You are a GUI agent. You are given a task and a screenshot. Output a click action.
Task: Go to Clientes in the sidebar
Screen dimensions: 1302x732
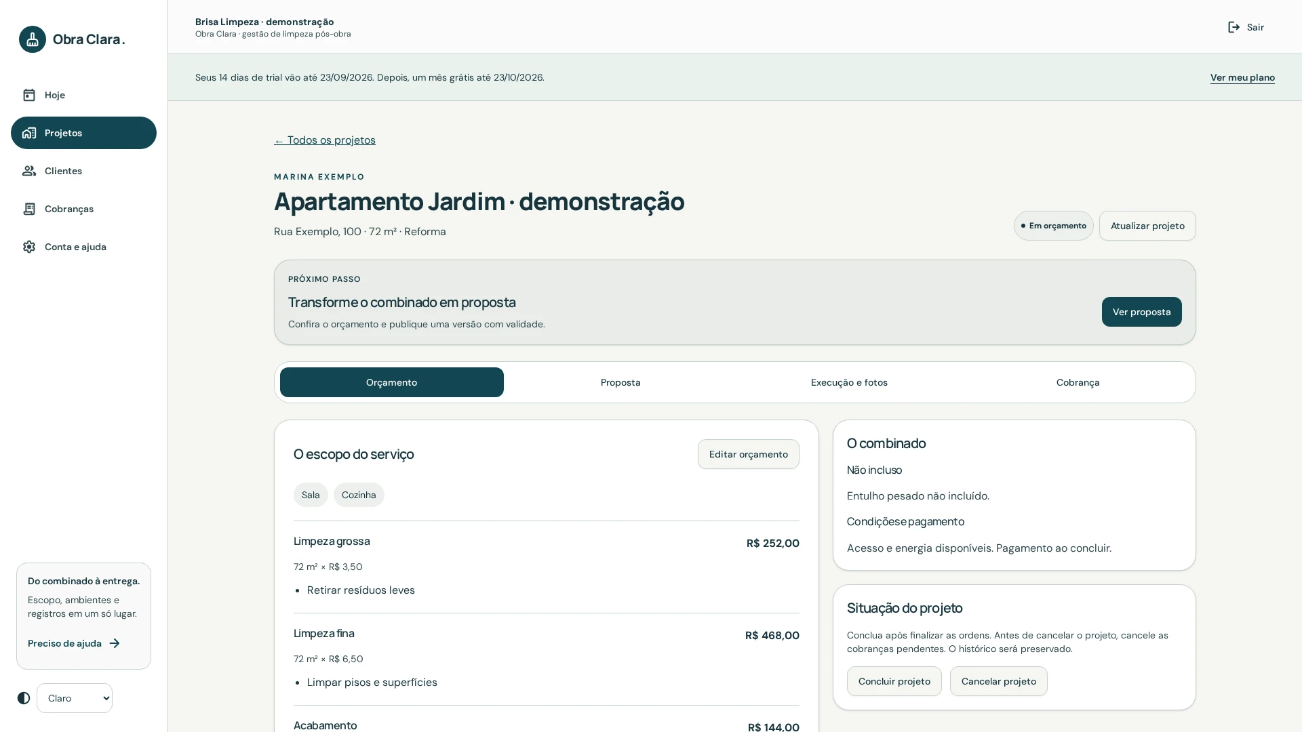coord(83,171)
